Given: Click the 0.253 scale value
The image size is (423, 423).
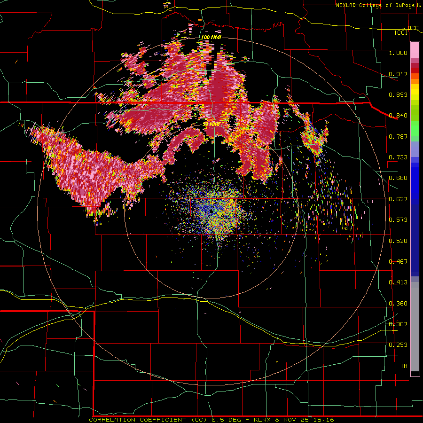Looking at the screenshot, I should [398, 345].
